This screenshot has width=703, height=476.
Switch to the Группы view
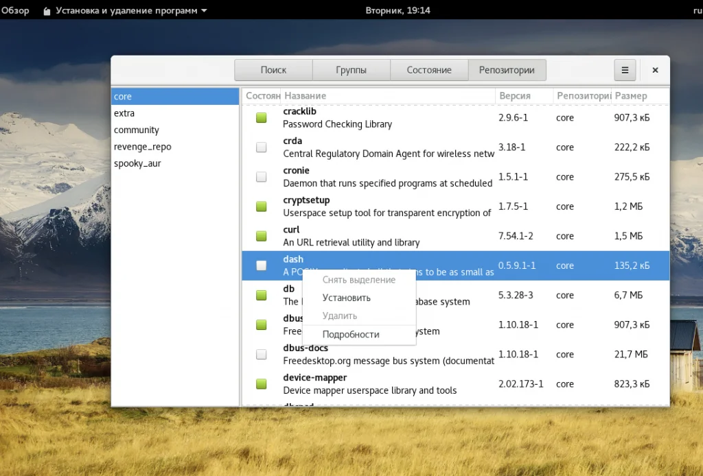[351, 70]
